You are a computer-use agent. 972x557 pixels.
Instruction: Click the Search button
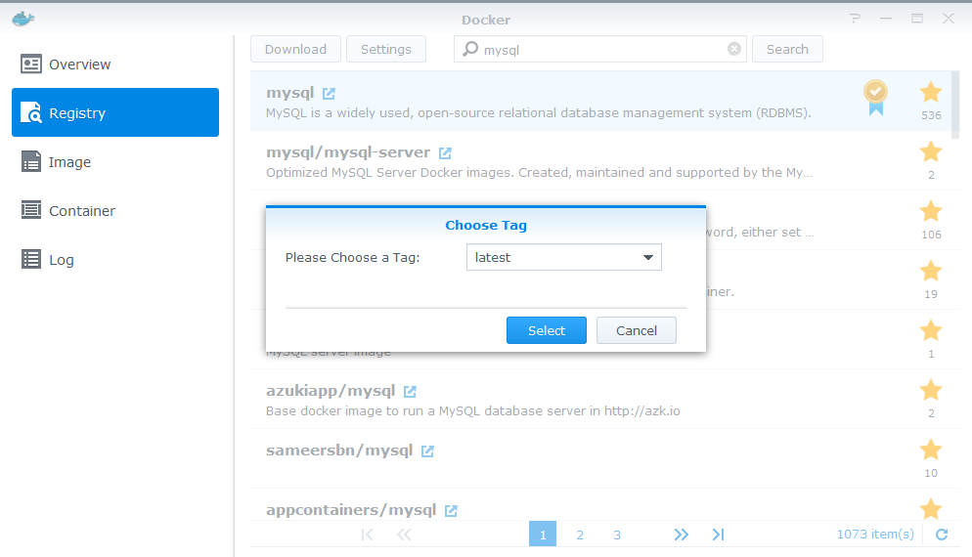pyautogui.click(x=787, y=49)
